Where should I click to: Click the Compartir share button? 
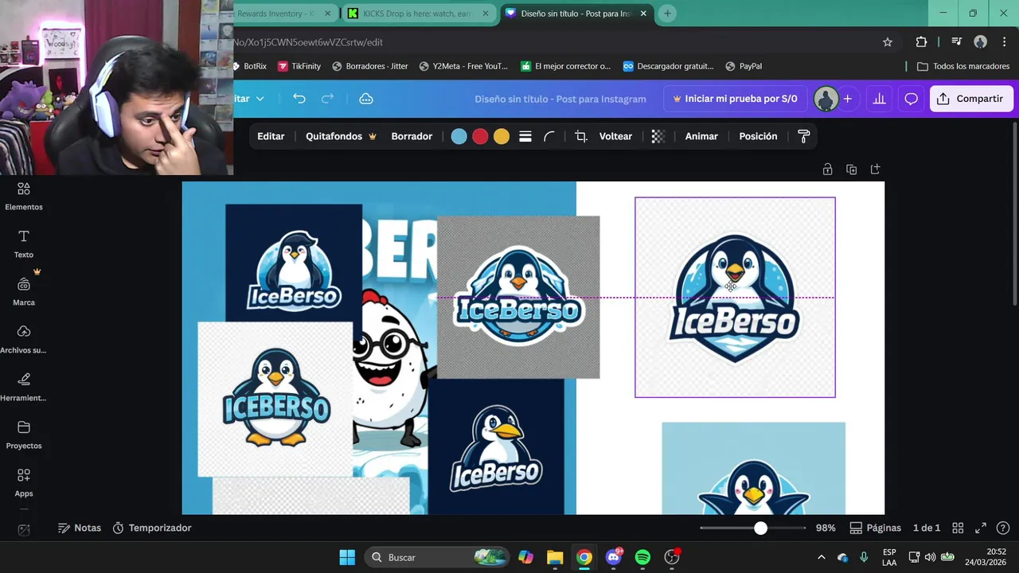coord(970,99)
